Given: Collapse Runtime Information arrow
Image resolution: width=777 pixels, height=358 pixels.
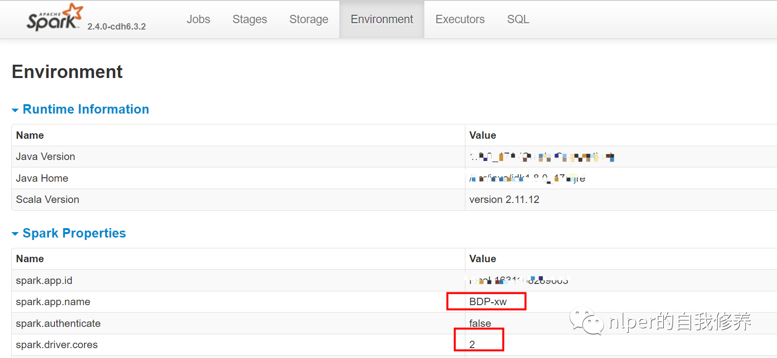Looking at the screenshot, I should 15,110.
